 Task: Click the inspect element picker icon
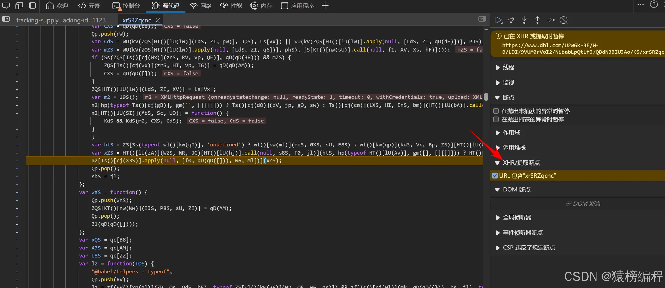[6, 6]
